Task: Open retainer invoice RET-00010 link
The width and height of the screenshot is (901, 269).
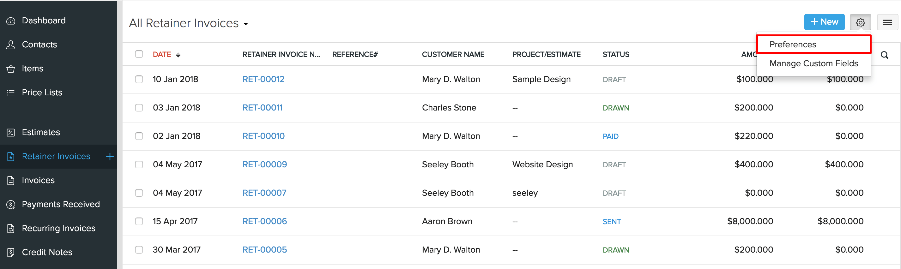Action: point(263,136)
